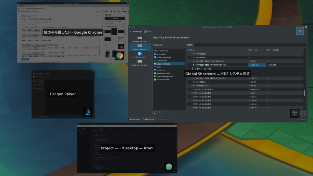Open ウェブショートカット module in settings sidebar
This screenshot has width=313, height=176.
click(139, 55)
